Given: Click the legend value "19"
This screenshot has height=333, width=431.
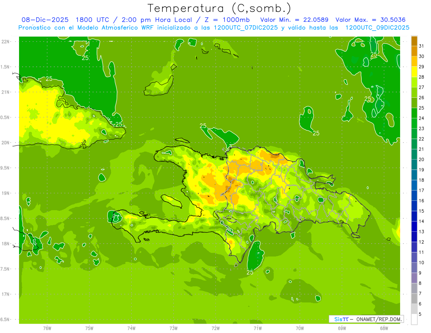Looking at the screenshot, I should (421, 170).
